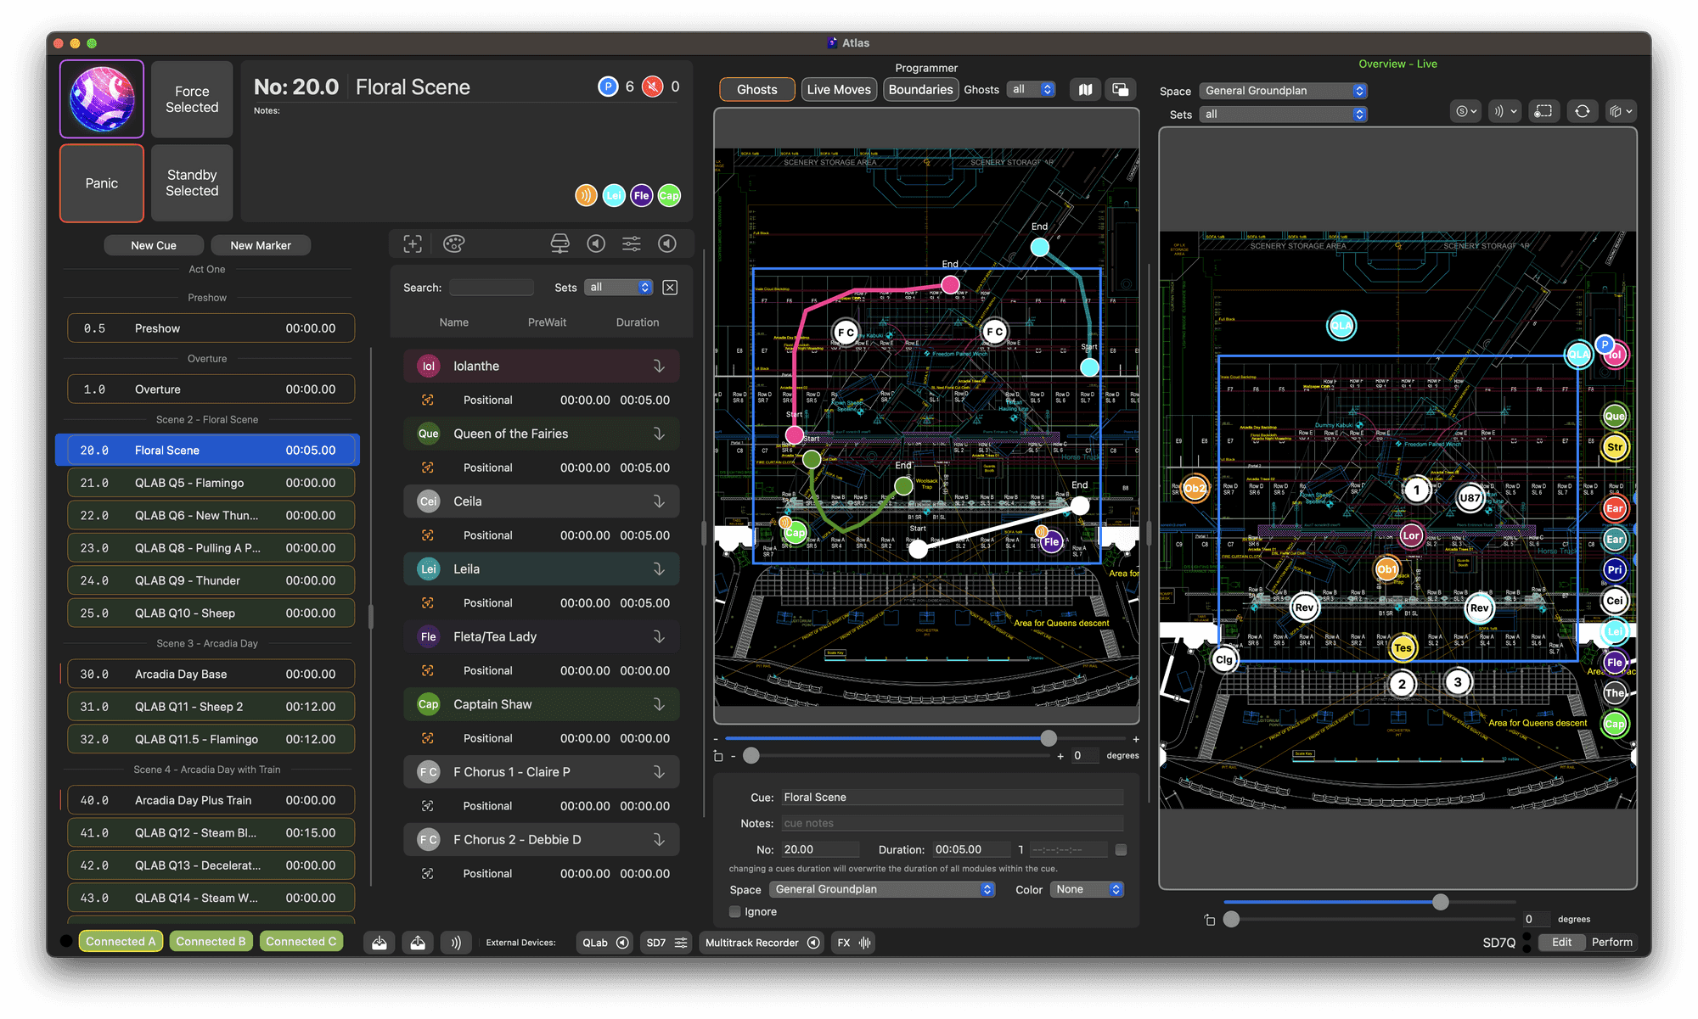Open the Multitrack Recorder device button
The image size is (1698, 1019).
pyautogui.click(x=762, y=943)
